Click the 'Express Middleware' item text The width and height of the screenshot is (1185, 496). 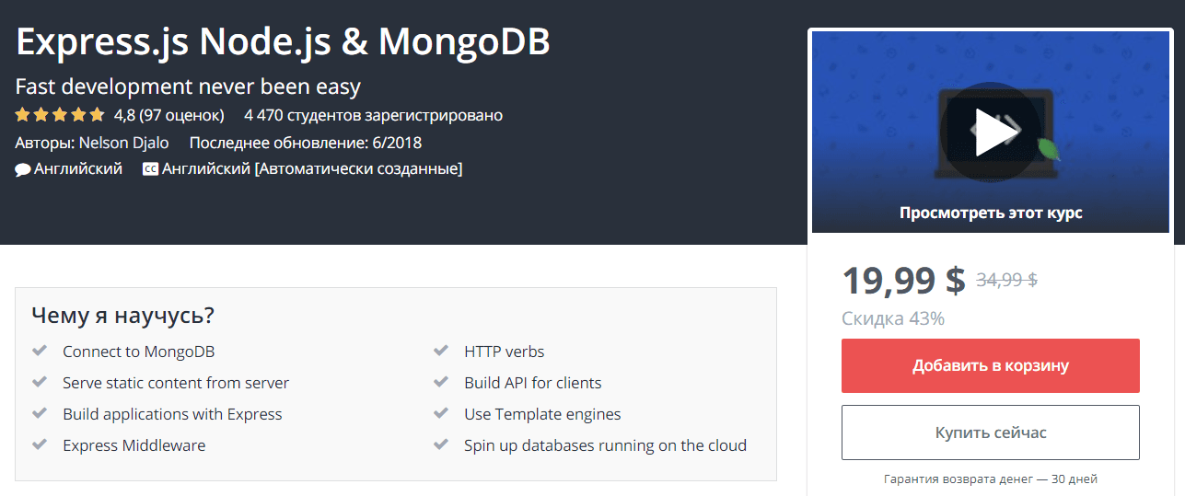134,445
